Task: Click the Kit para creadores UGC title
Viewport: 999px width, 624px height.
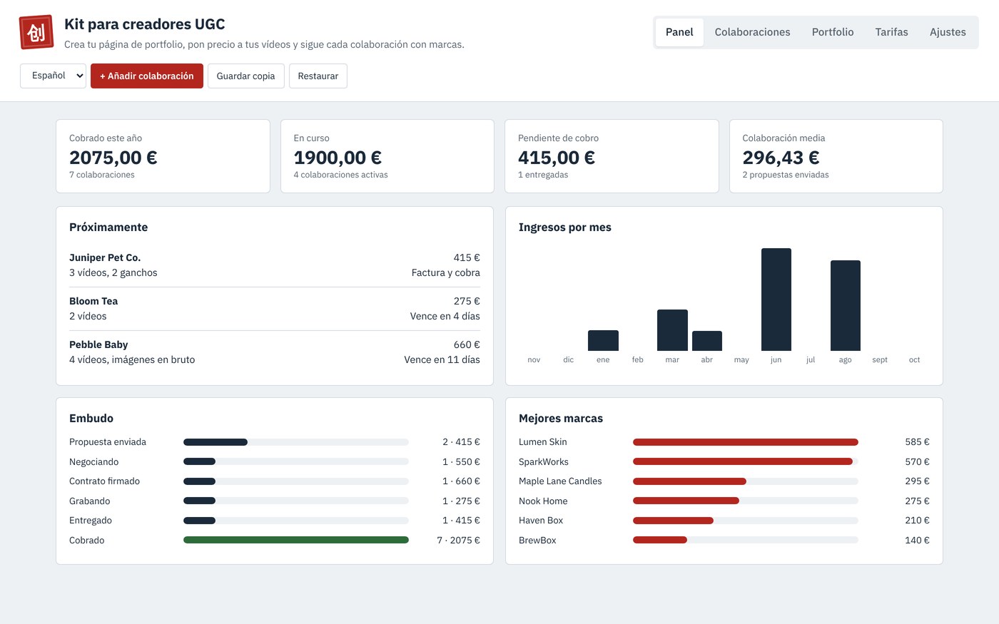Action: tap(145, 24)
